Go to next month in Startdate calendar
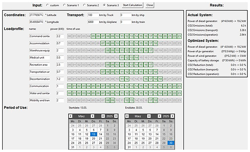This screenshot has width=250, height=152. tap(92, 116)
